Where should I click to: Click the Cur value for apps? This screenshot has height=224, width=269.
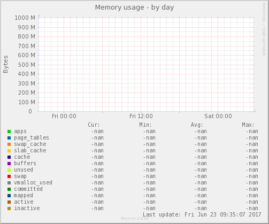[97, 132]
